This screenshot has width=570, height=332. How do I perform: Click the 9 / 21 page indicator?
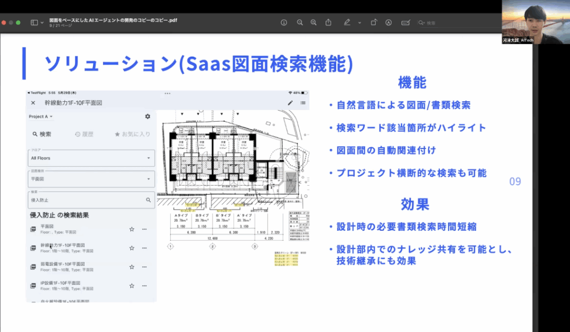pos(61,26)
